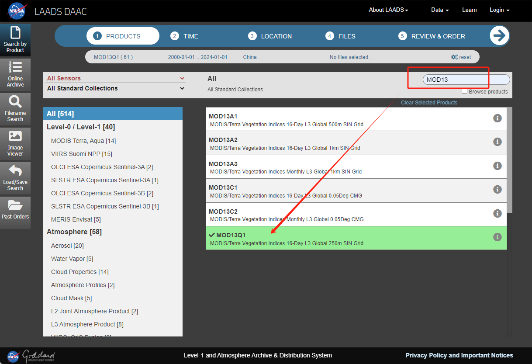
Task: Click the No files selected status
Action: (349, 57)
